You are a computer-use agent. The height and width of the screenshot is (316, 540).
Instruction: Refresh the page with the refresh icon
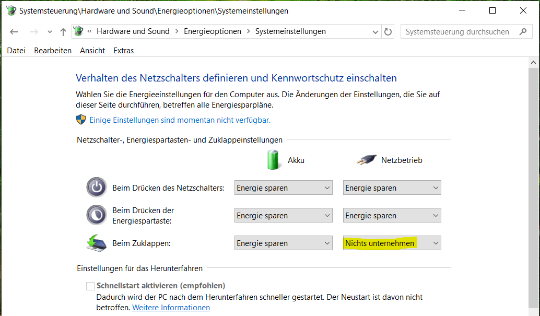click(x=388, y=31)
